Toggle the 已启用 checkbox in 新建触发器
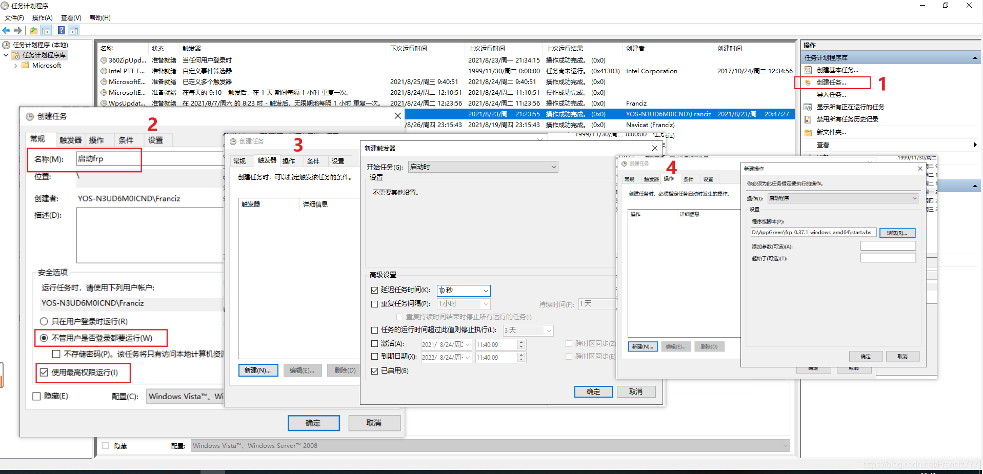983x474 pixels. point(375,371)
